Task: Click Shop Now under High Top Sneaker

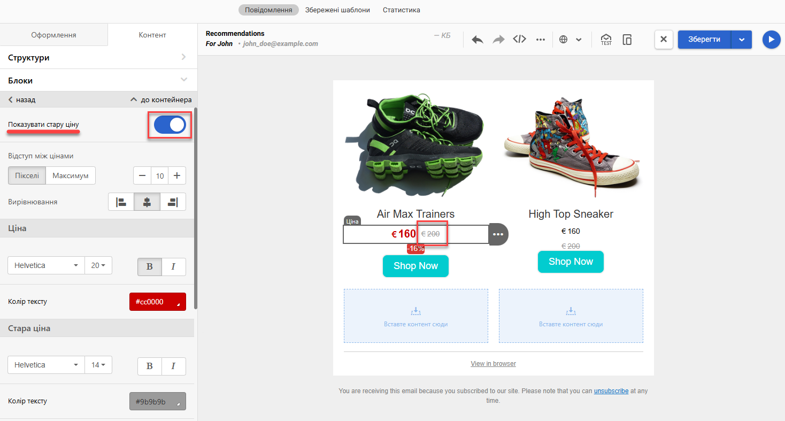Action: [x=571, y=262]
